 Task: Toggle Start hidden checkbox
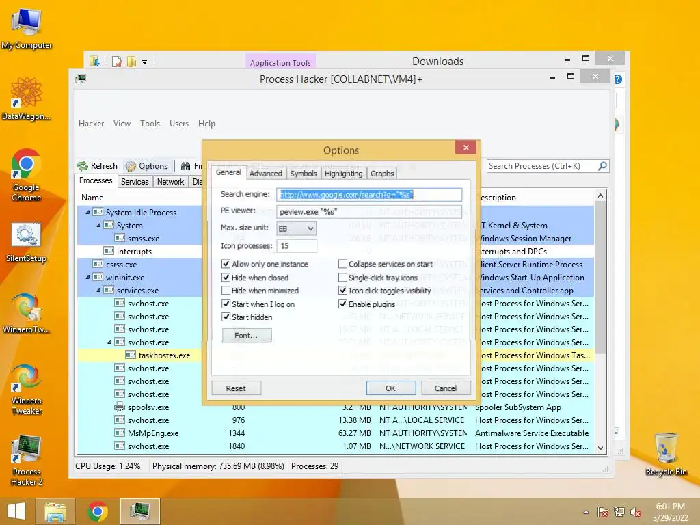coord(226,317)
